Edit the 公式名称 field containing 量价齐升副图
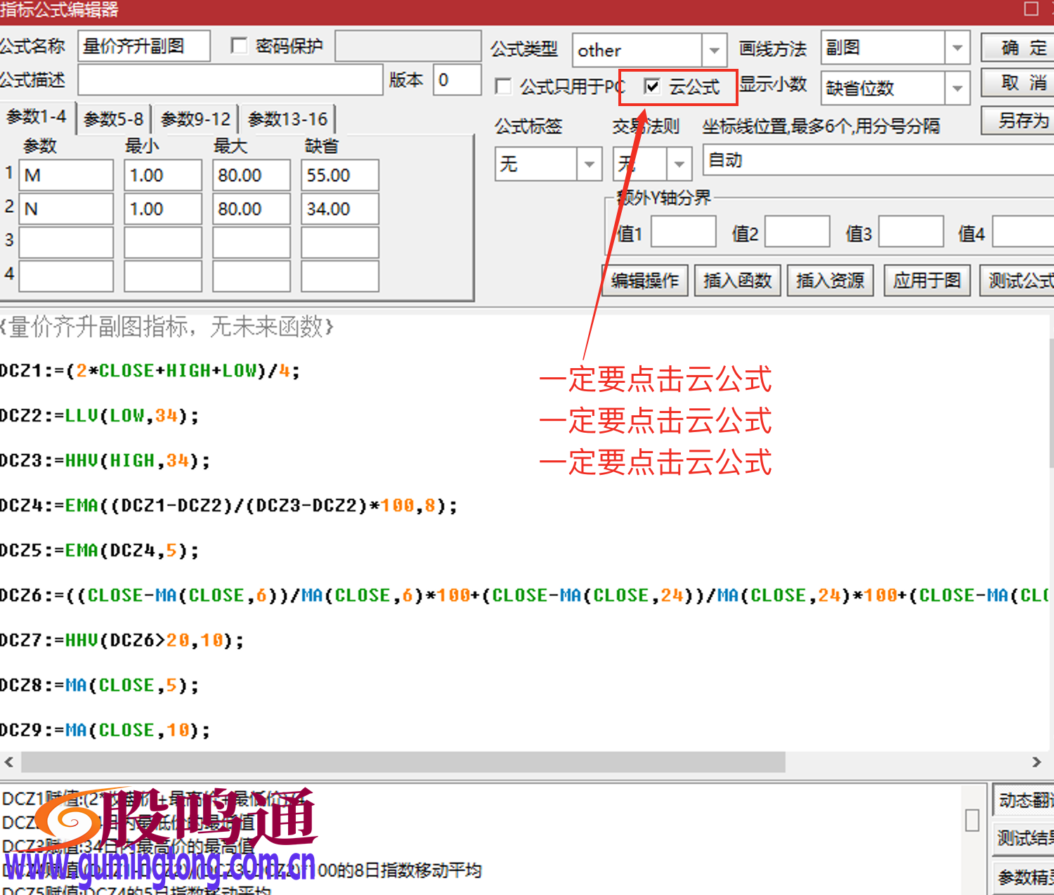Screen dimensions: 1054x895 [143, 45]
